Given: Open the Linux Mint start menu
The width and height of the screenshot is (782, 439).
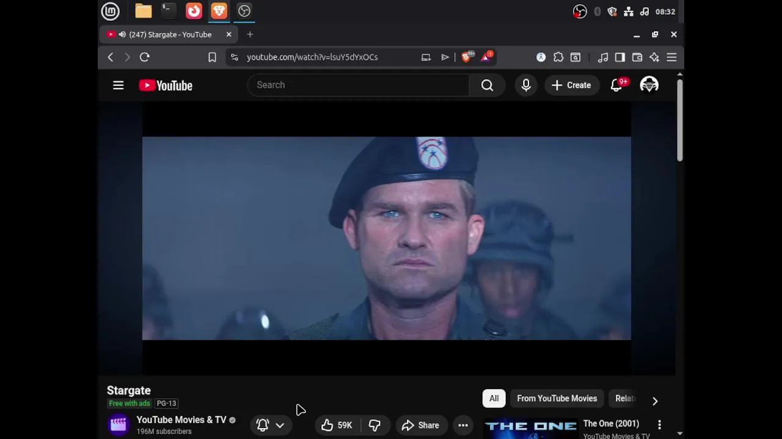Looking at the screenshot, I should click(x=110, y=11).
